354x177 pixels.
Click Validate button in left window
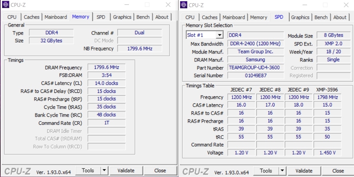coord(126,171)
